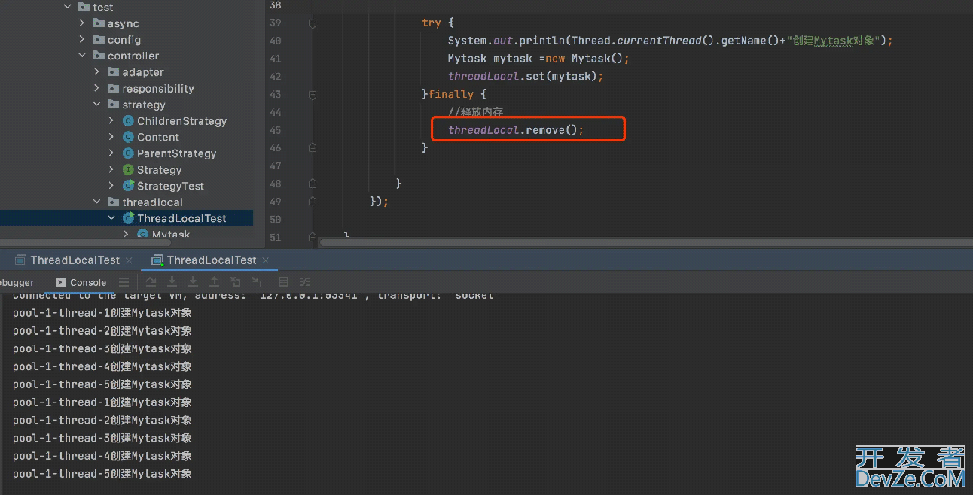
Task: Click the Step Over debug icon
Action: (x=151, y=282)
